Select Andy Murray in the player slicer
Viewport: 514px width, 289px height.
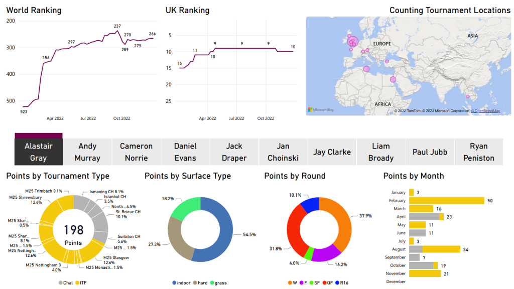point(87,152)
